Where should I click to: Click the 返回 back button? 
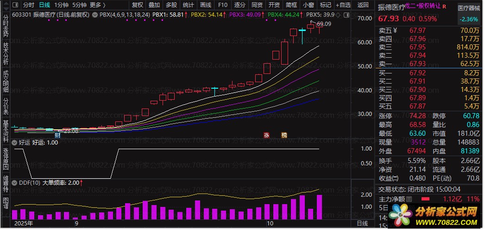click(x=363, y=5)
